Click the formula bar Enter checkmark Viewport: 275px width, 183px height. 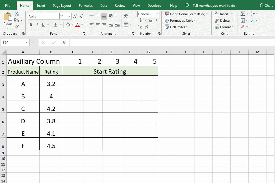point(54,43)
